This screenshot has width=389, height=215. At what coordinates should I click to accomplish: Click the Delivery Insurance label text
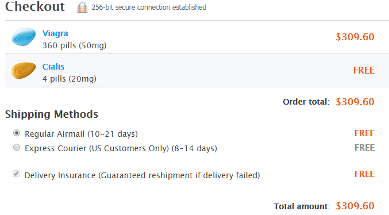[x=142, y=175]
